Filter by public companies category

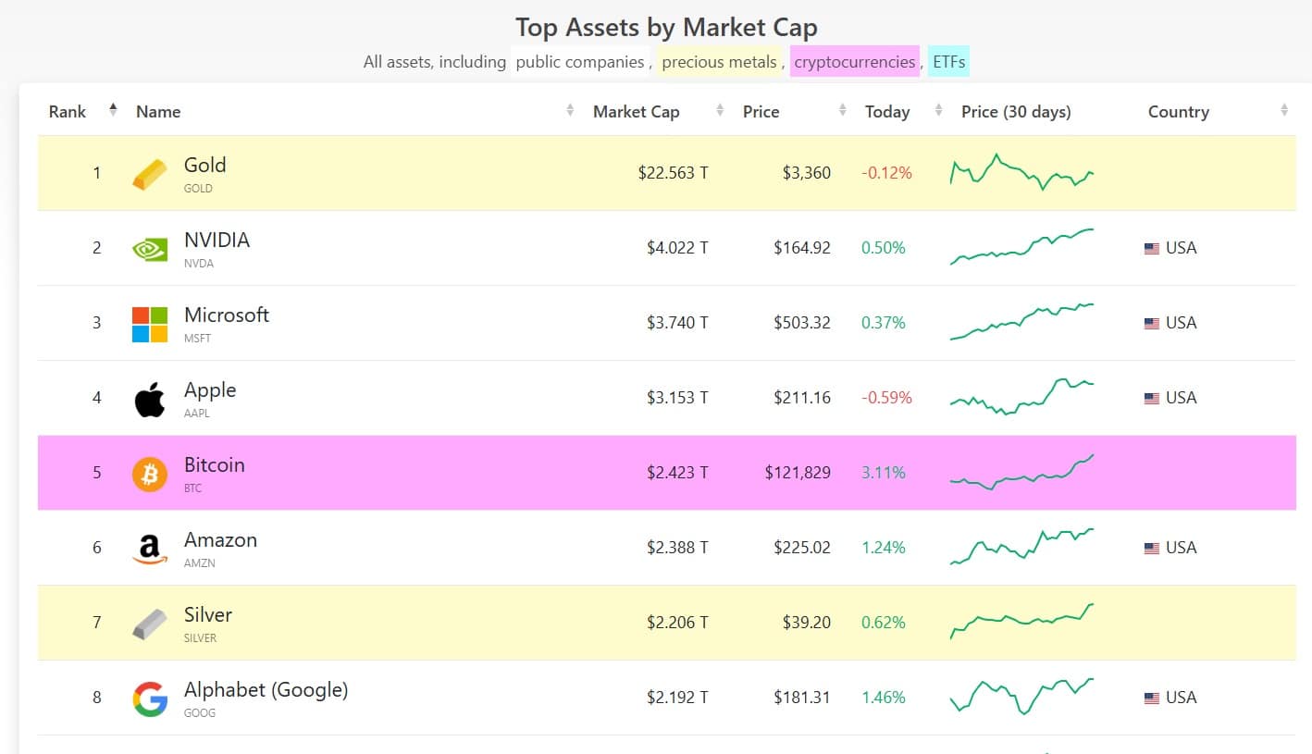[580, 62]
